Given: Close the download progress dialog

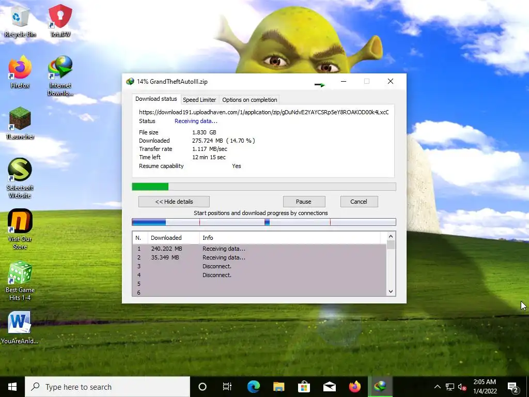Looking at the screenshot, I should (391, 81).
